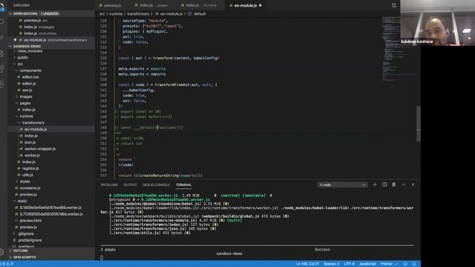Open worker-wrapper.js in the explorer
The width and height of the screenshot is (475, 267).
click(x=40, y=149)
